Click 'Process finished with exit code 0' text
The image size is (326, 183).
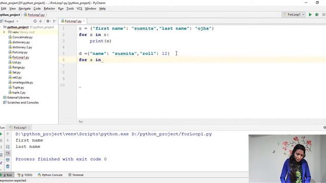[x=61, y=159]
